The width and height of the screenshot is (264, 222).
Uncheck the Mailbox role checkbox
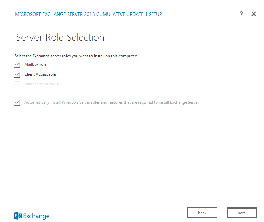pos(17,65)
